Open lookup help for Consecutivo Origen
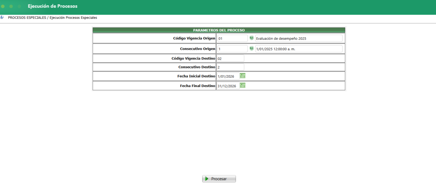This screenshot has height=188, width=436. [x=252, y=48]
